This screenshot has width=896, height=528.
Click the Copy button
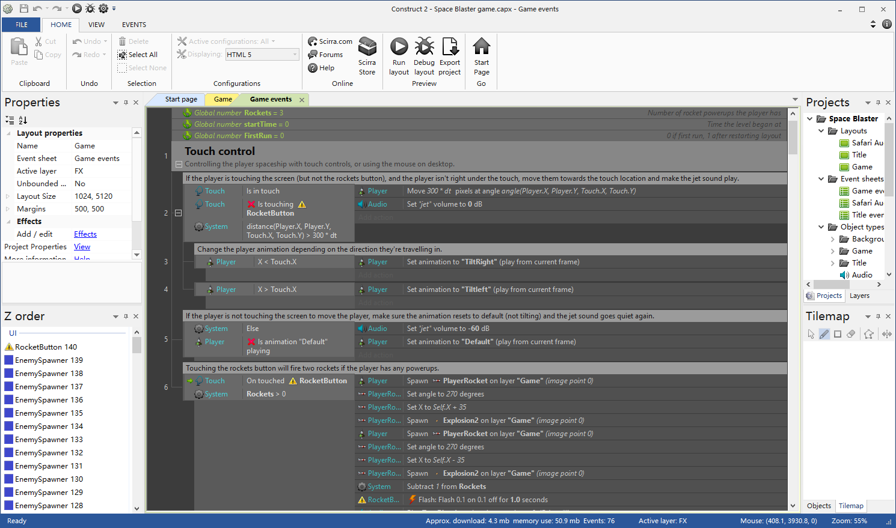pos(48,55)
